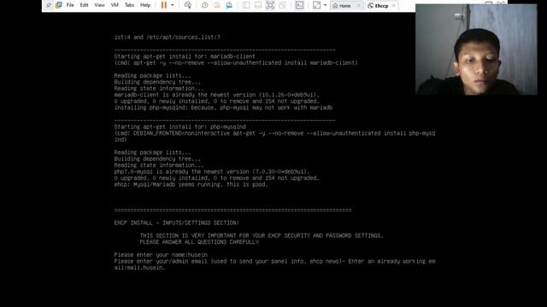Open the Edit menu

[x=84, y=5]
